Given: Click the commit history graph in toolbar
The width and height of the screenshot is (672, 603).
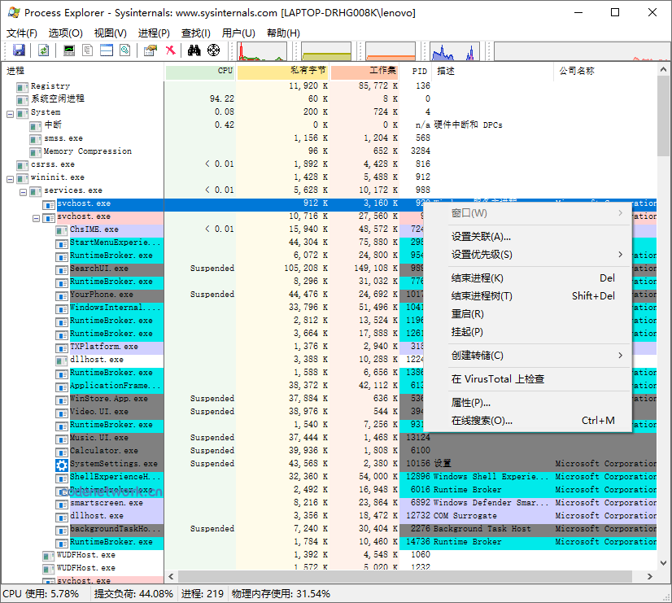Looking at the screenshot, I should coord(325,50).
